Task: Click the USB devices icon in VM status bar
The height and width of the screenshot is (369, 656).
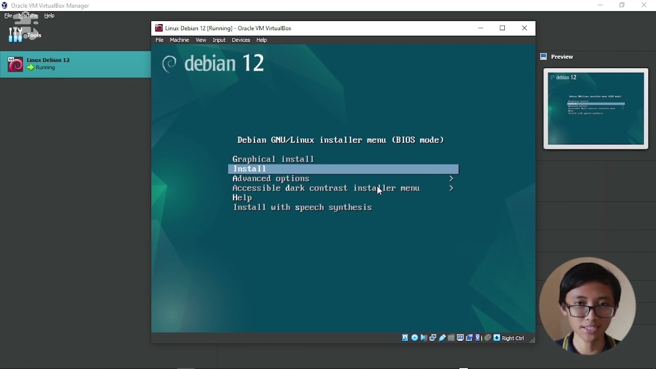Action: [442, 338]
